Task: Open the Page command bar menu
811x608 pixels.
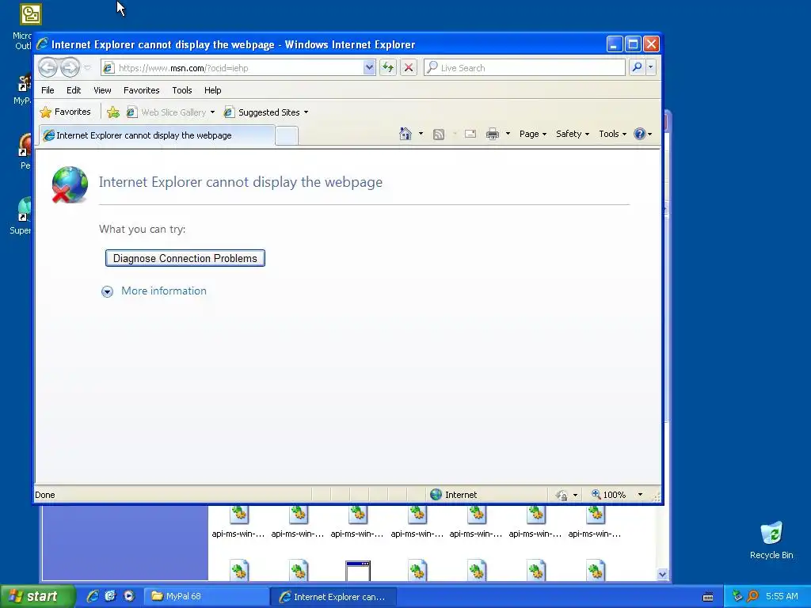Action: point(533,134)
